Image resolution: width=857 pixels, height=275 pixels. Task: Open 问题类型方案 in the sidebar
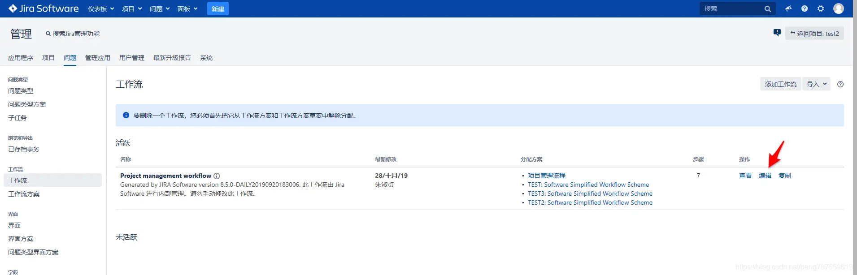tap(27, 104)
